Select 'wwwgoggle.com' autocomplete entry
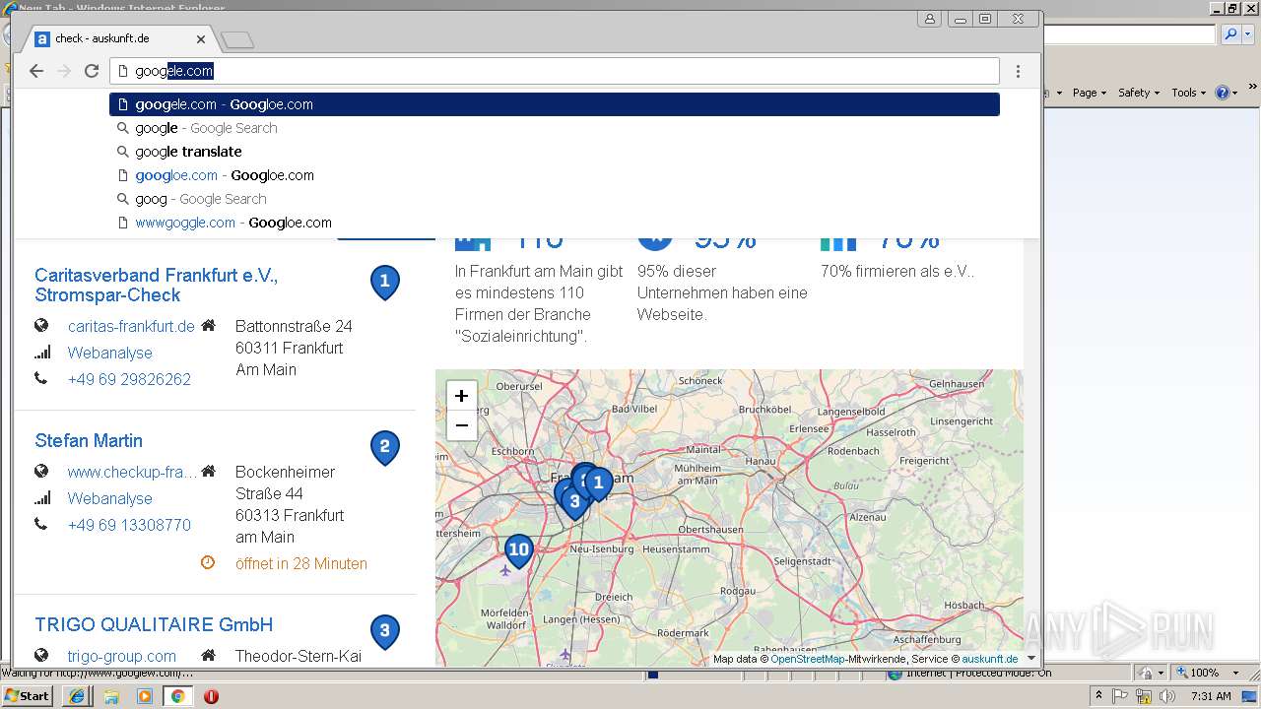 555,223
